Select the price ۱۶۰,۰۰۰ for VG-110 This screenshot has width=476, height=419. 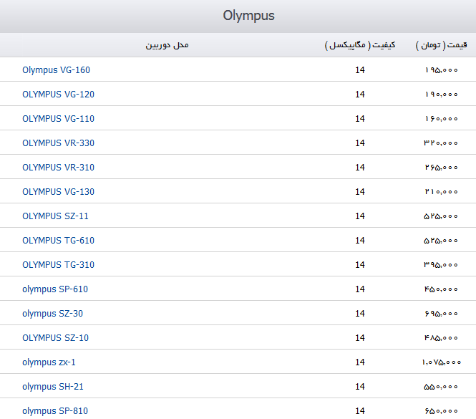[x=442, y=119]
